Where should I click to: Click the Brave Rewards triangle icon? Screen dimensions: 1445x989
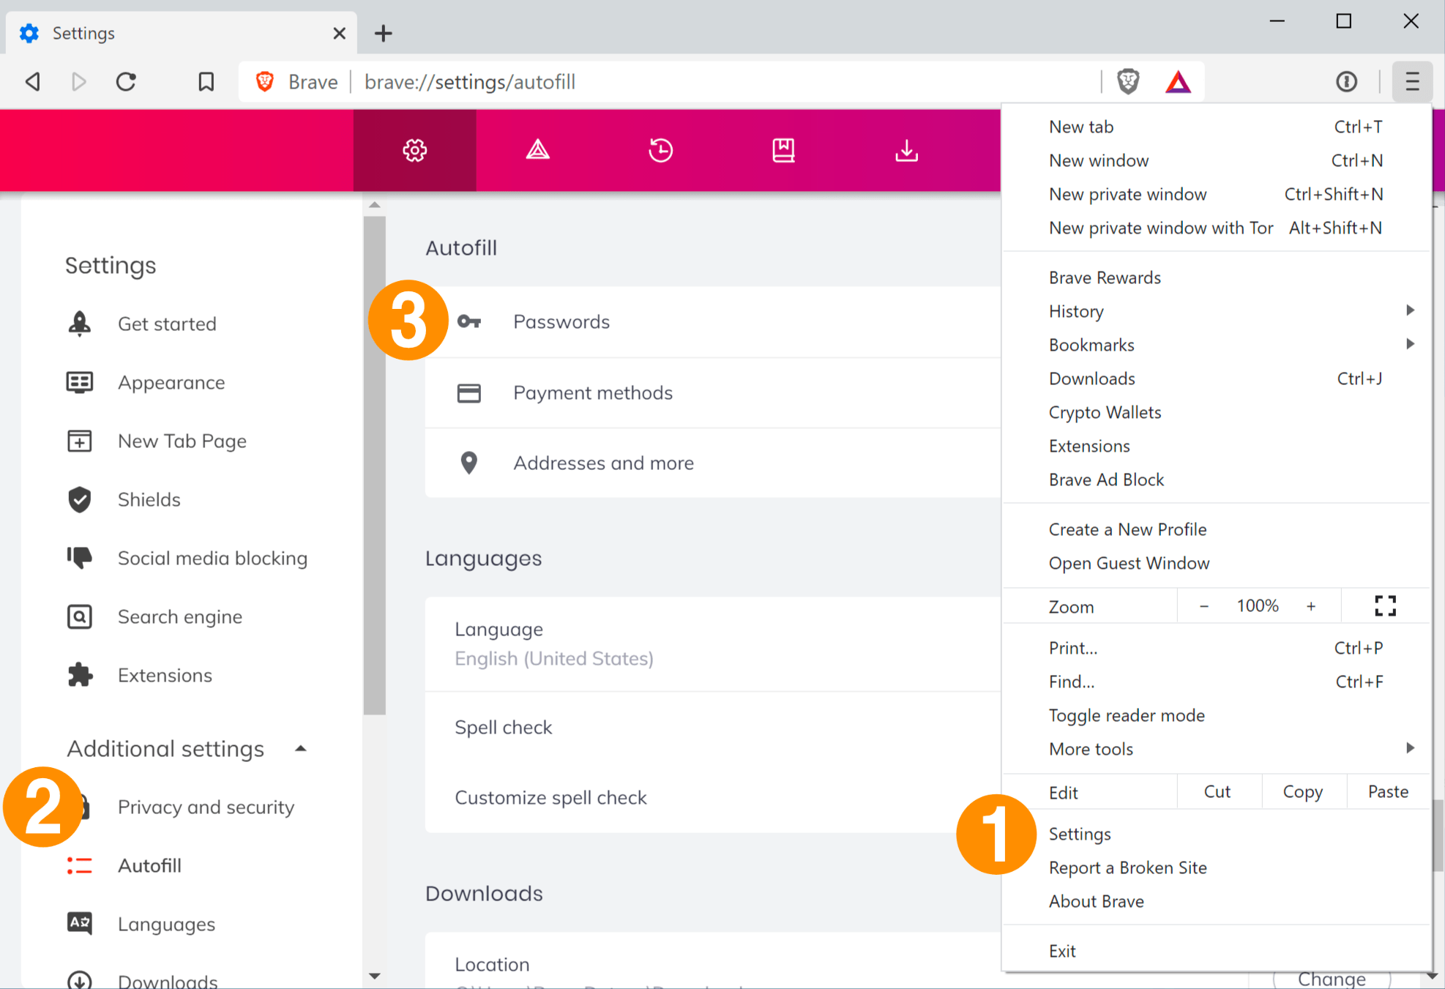[1179, 81]
